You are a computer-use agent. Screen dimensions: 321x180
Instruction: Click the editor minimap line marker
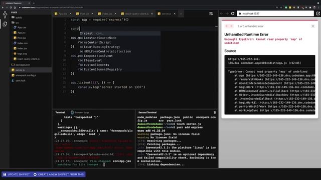[x=216, y=26]
